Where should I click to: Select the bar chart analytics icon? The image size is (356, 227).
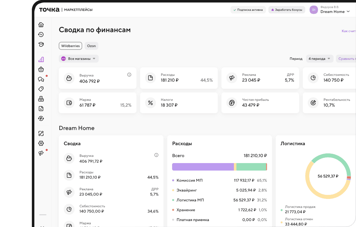[41, 60]
